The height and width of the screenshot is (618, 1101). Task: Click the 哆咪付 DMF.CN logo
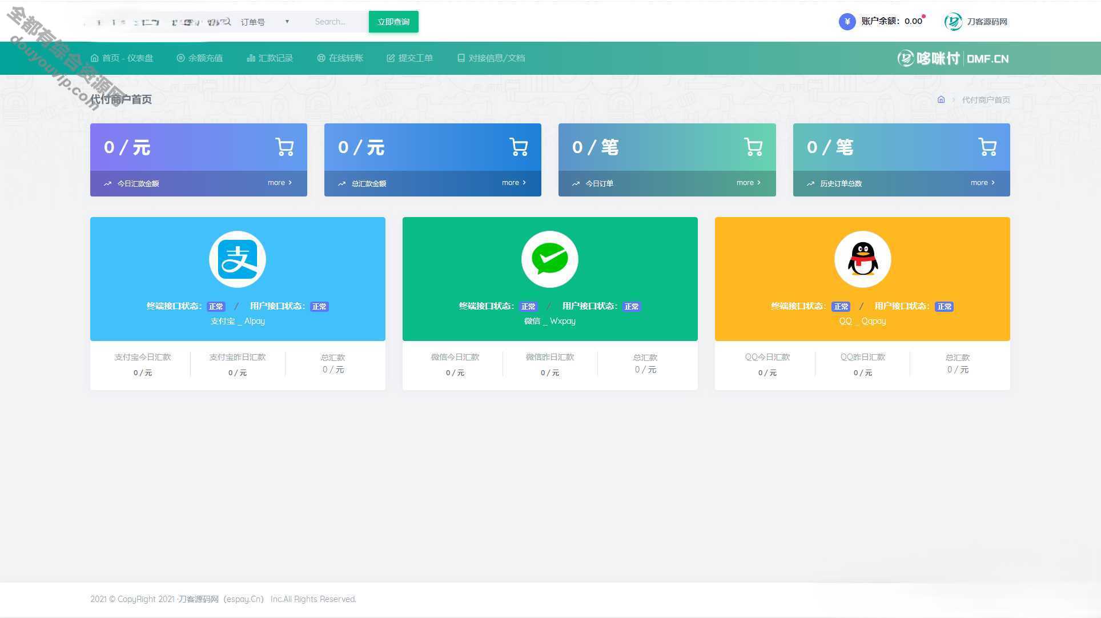click(953, 58)
